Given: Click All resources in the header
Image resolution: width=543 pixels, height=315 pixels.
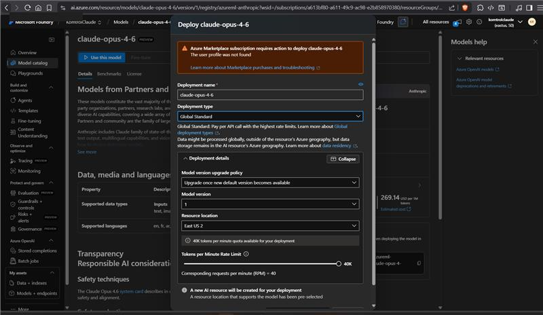Looking at the screenshot, I should 436,22.
